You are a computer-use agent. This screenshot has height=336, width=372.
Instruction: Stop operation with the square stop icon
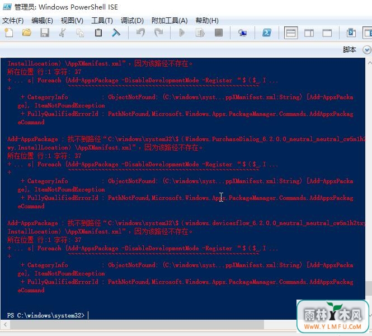219,32
